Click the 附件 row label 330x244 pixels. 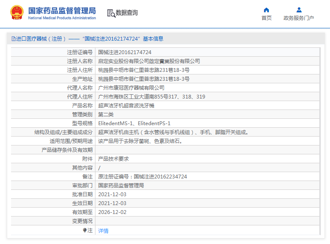click(x=87, y=159)
